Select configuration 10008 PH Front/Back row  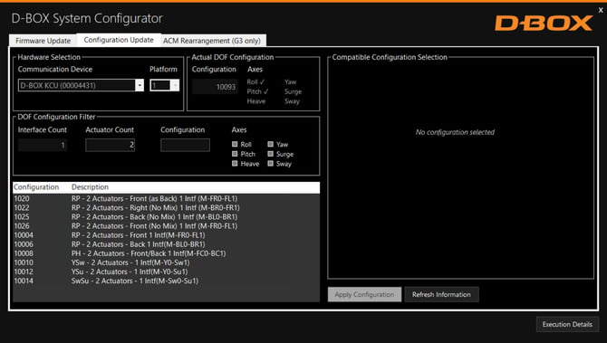[x=166, y=253]
